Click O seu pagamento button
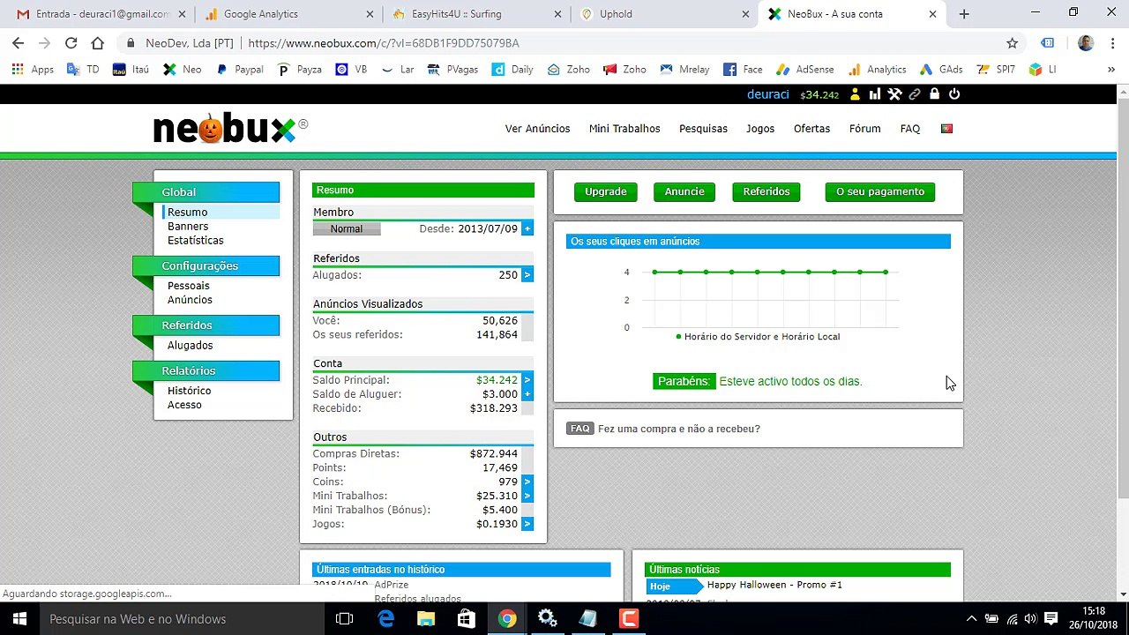1129x635 pixels. (x=880, y=191)
